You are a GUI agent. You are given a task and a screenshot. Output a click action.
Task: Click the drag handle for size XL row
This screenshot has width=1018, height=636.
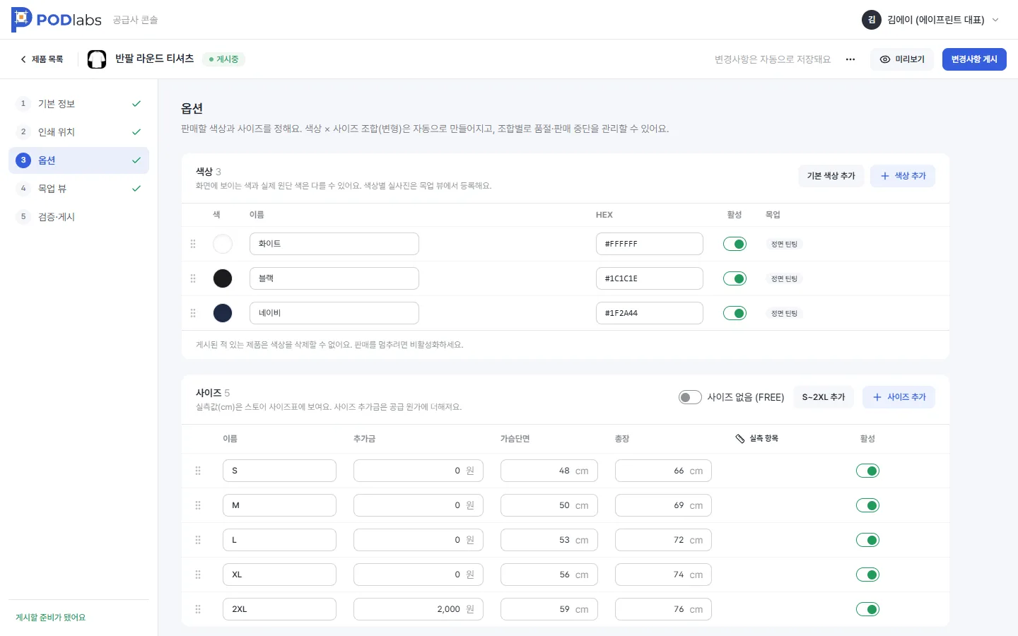[198, 575]
